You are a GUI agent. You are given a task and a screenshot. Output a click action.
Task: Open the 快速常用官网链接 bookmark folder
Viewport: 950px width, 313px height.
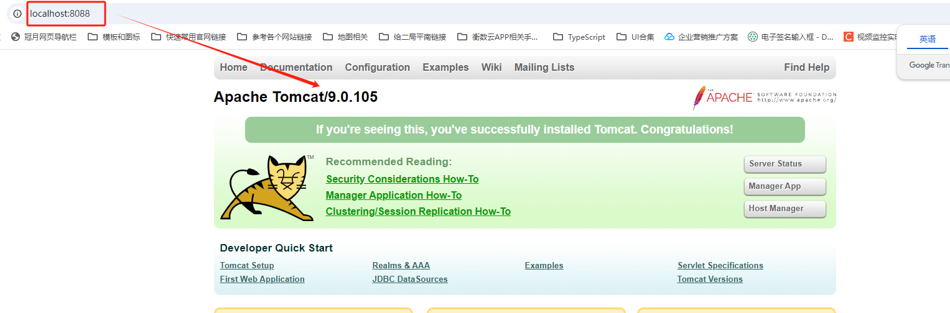click(x=189, y=37)
